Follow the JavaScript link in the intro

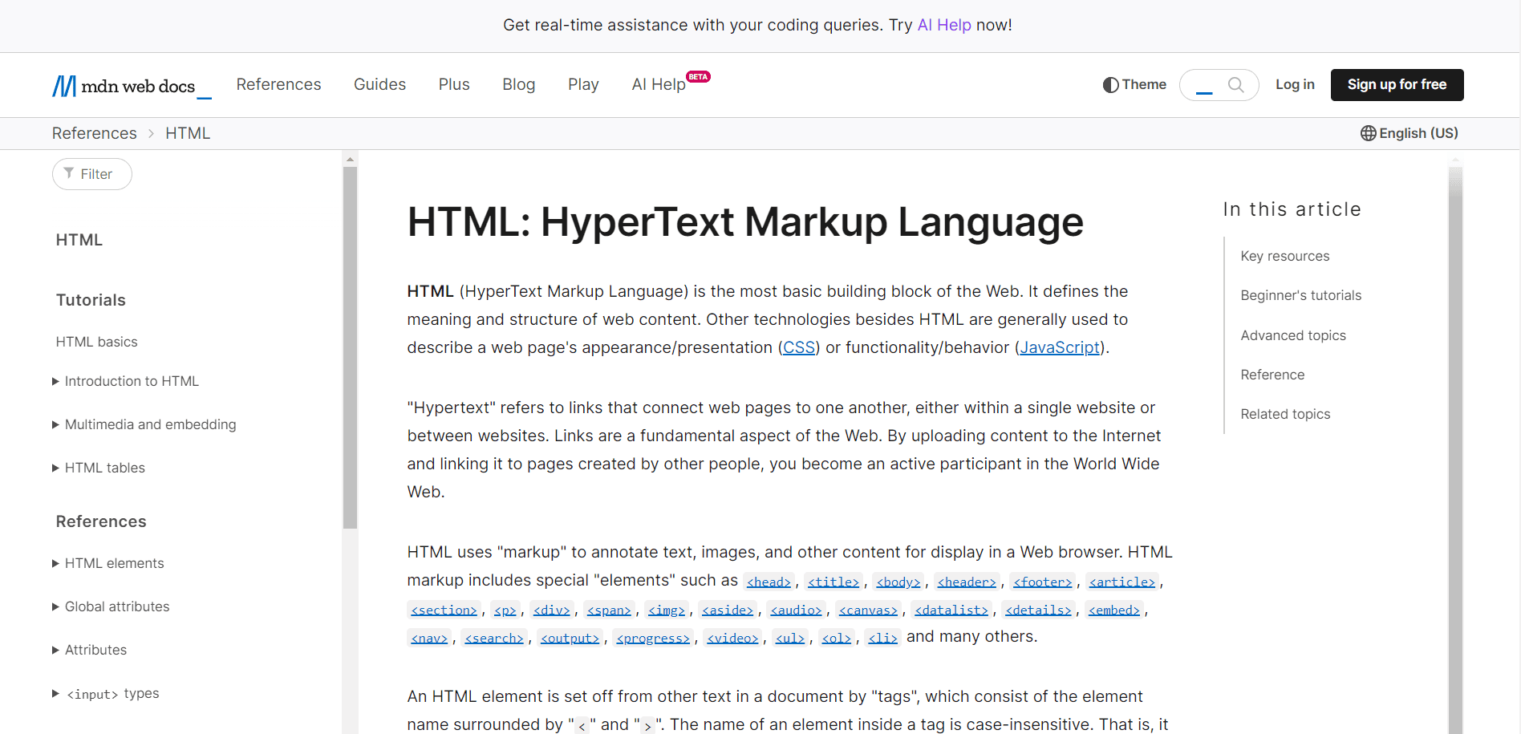click(1059, 347)
